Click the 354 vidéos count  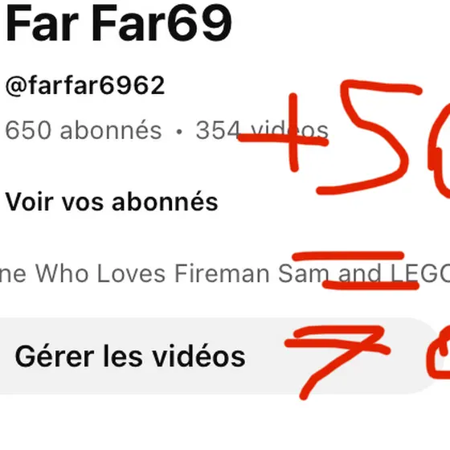click(262, 130)
